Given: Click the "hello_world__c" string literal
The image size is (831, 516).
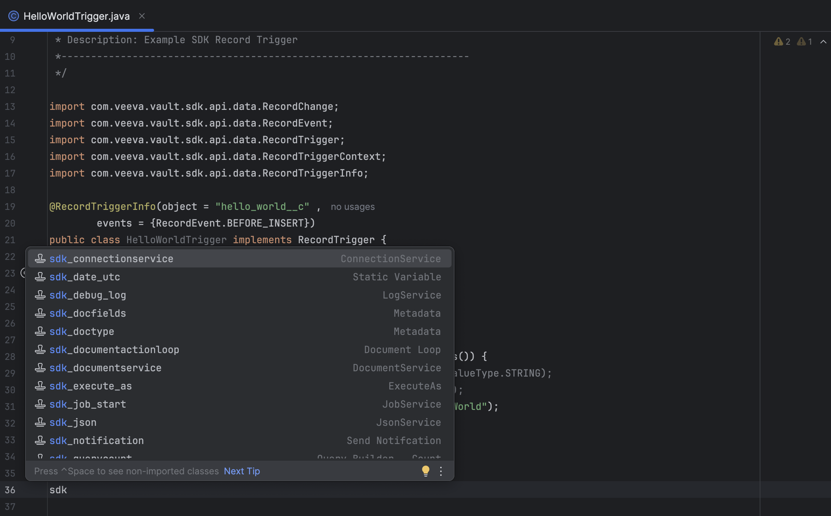Looking at the screenshot, I should coord(262,206).
